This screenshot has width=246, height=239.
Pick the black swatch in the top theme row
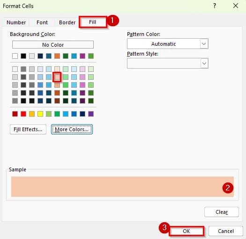(x=23, y=56)
